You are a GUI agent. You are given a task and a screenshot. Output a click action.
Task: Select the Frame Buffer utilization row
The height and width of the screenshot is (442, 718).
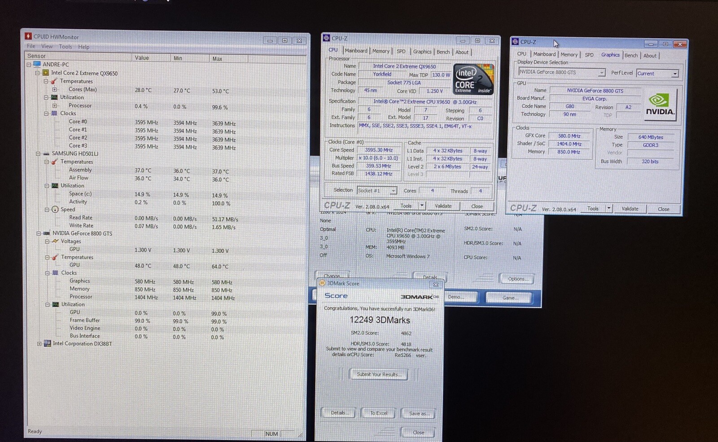(166, 321)
